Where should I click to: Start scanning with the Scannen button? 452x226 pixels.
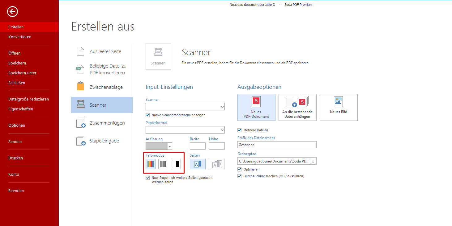coord(158,56)
